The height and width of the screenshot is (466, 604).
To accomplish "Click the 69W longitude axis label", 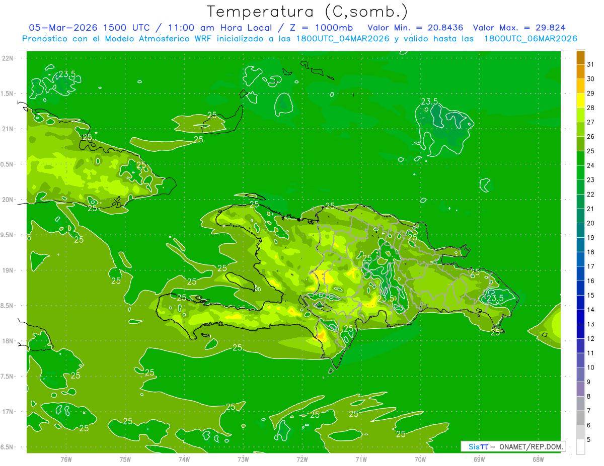I will [x=479, y=459].
